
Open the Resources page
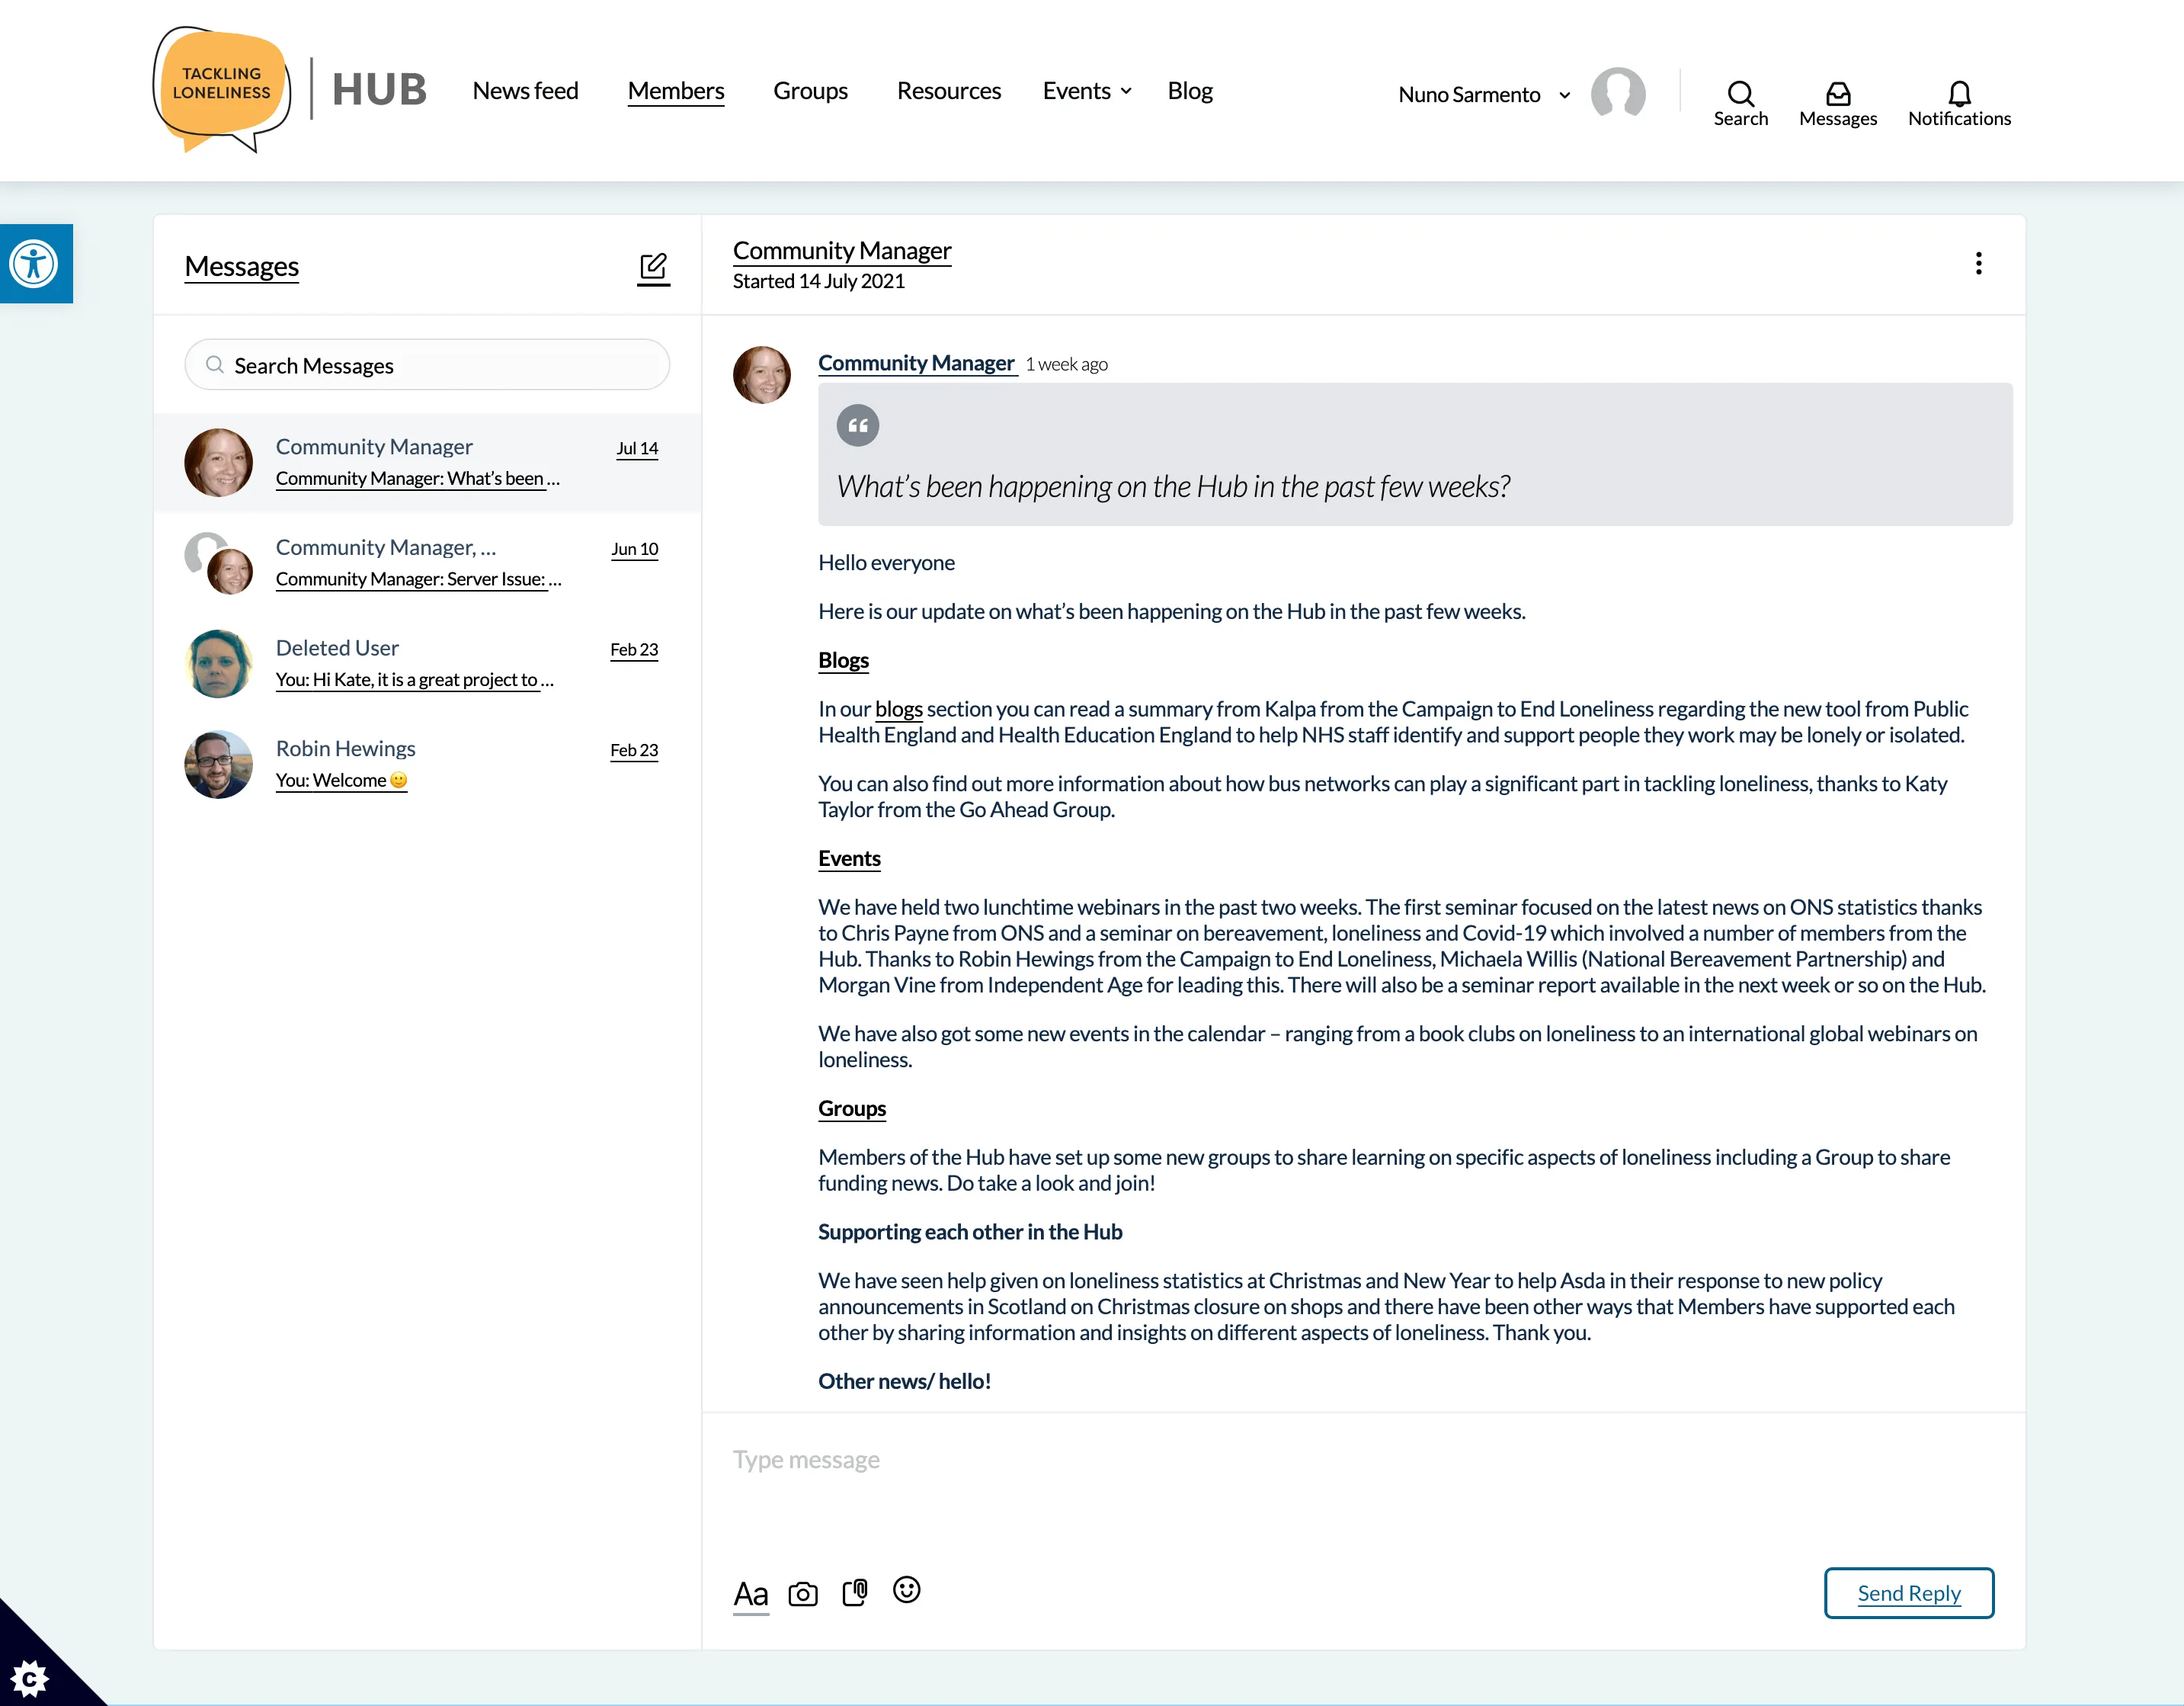[x=948, y=91]
